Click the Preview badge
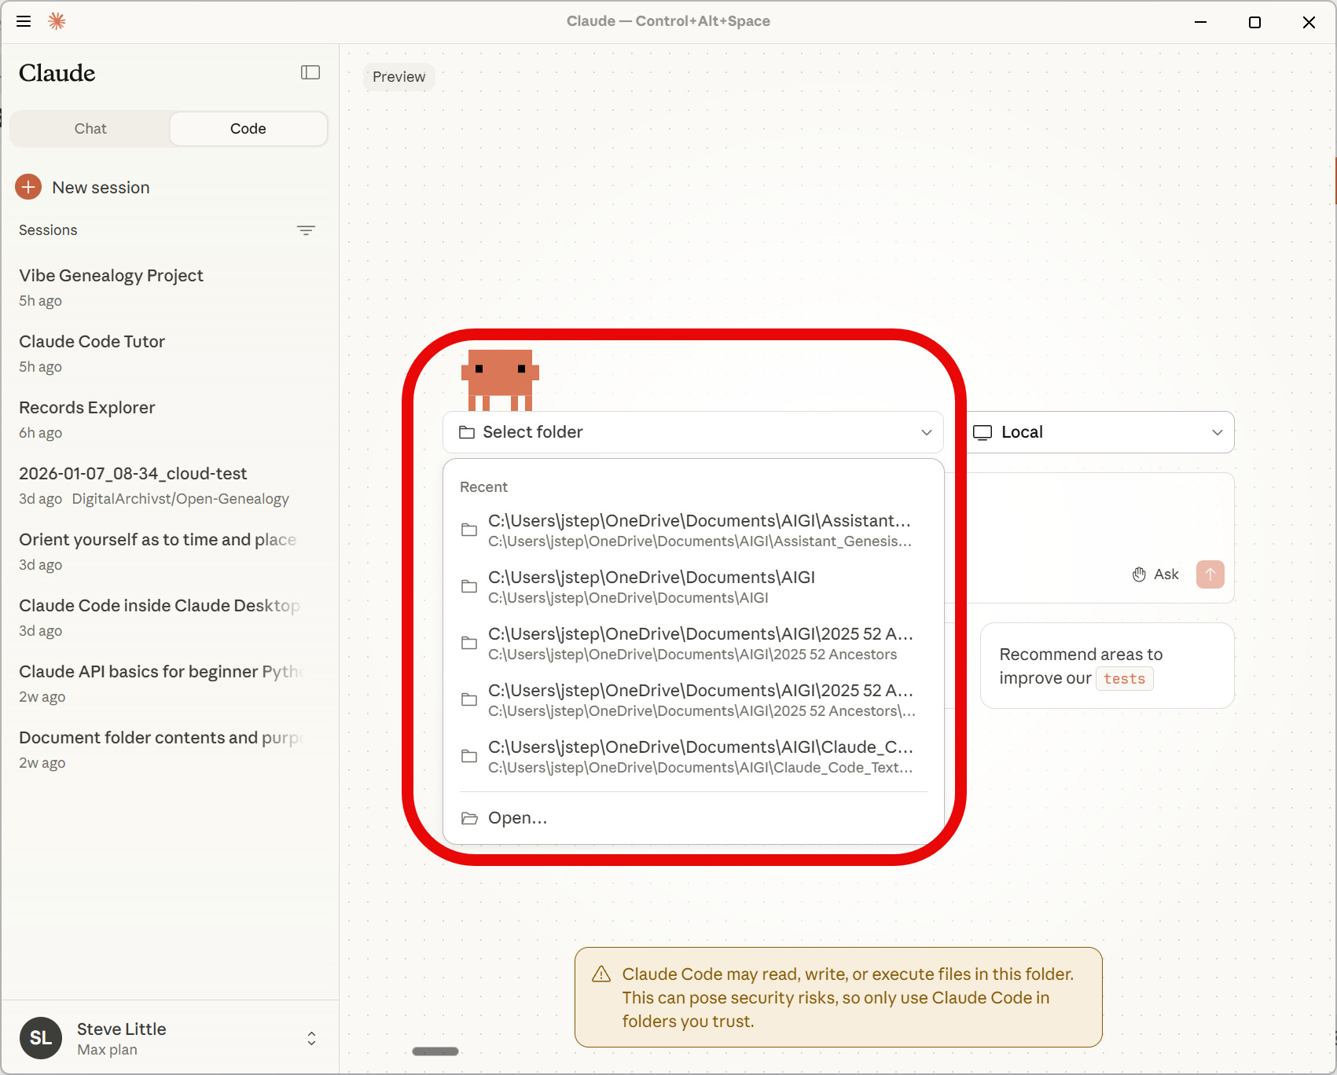This screenshot has height=1075, width=1337. tap(399, 77)
